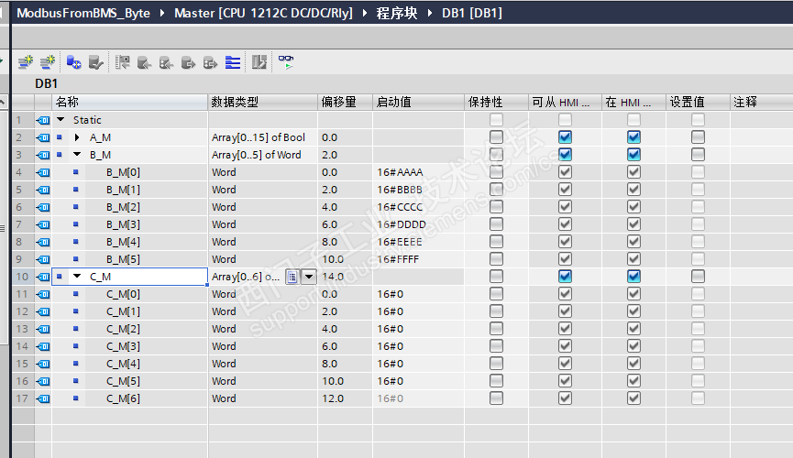Click the blue expanded mode lines icon

click(233, 62)
